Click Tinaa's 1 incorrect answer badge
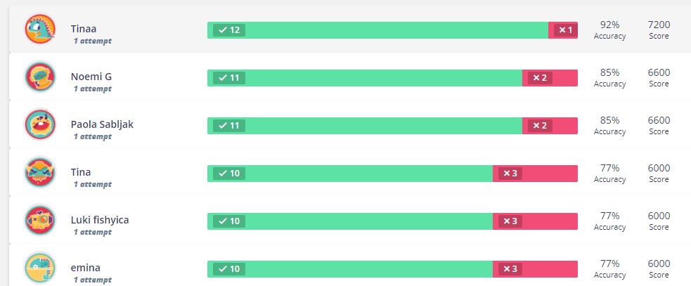 pyautogui.click(x=565, y=30)
